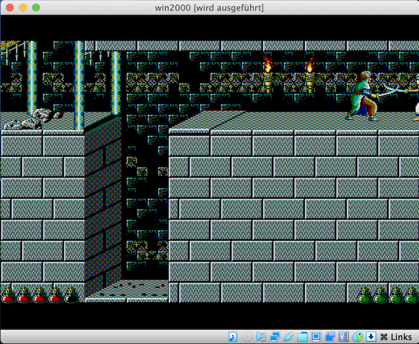
Task: Click the right flaming wall torch
Action: pyautogui.click(x=310, y=75)
